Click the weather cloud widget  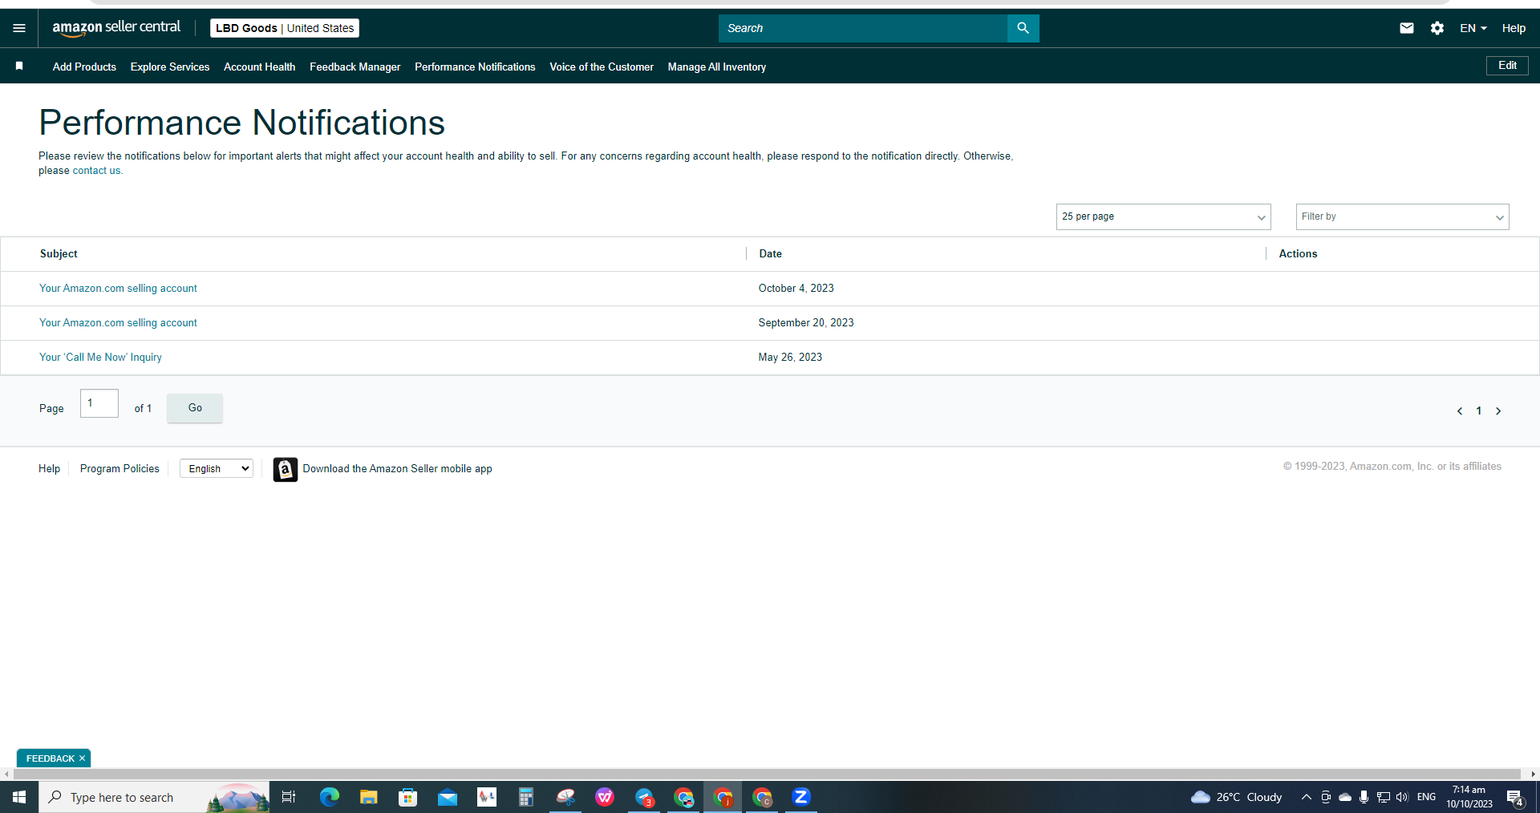(x=1236, y=797)
